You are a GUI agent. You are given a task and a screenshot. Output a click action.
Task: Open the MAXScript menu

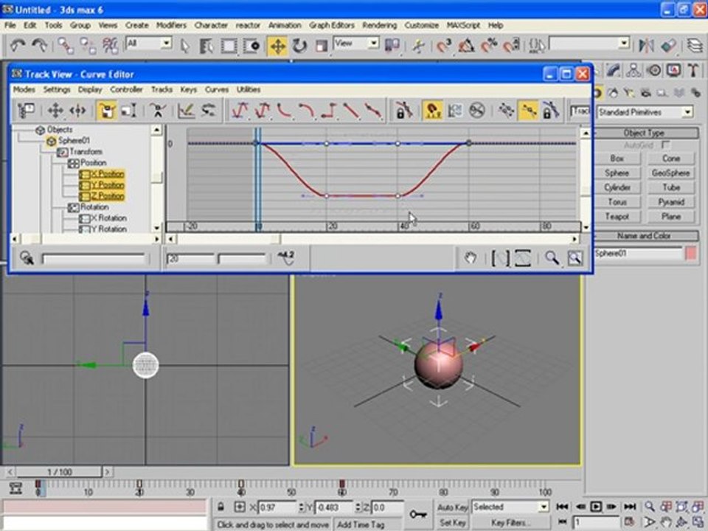tap(463, 25)
